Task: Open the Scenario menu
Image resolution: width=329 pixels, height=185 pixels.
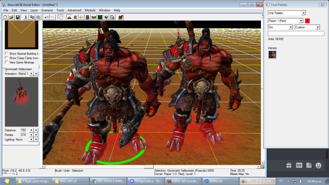Action: [x=47, y=10]
